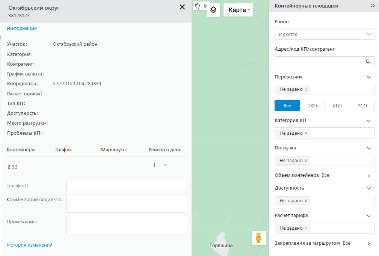Expand the Объем контейнера section
The height and width of the screenshot is (256, 379).
[368, 176]
